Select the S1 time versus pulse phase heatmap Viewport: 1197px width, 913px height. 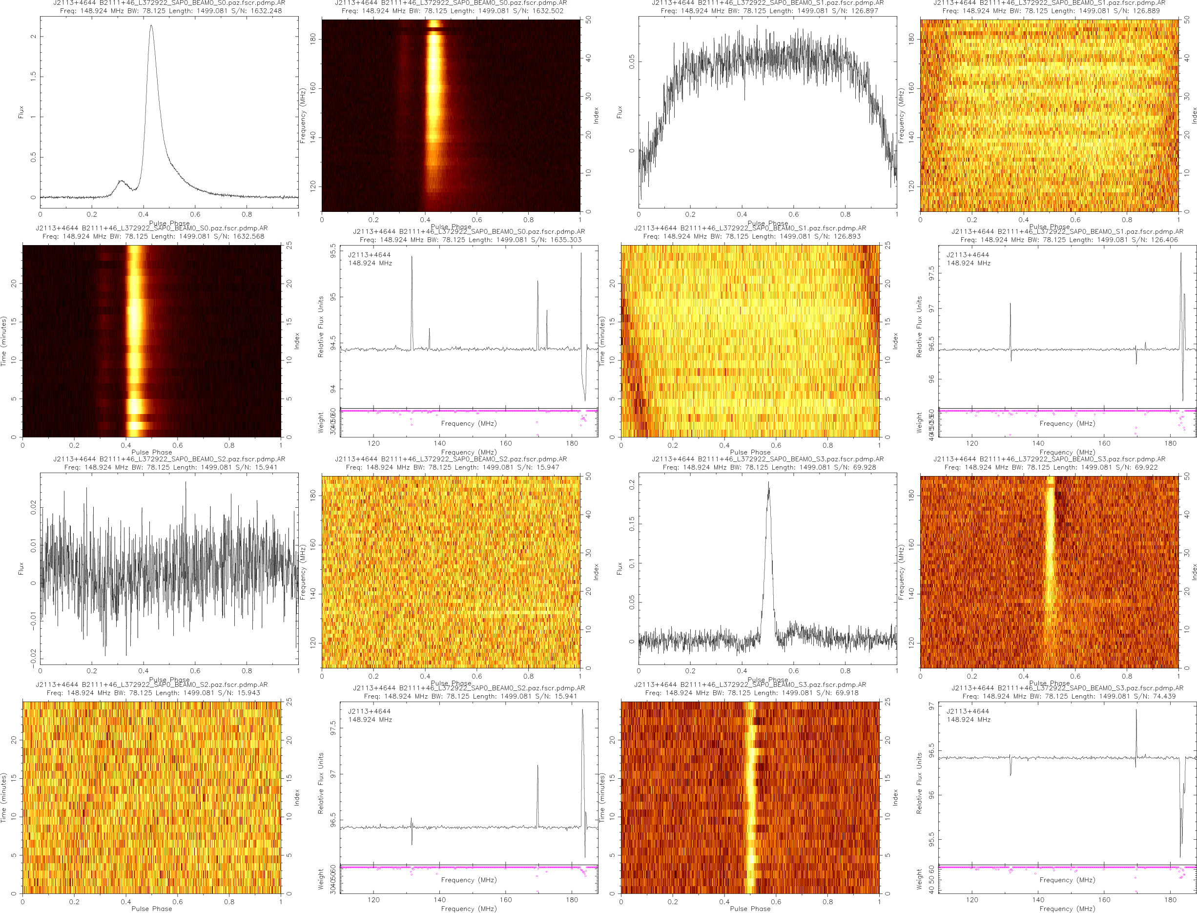pyautogui.click(x=750, y=341)
